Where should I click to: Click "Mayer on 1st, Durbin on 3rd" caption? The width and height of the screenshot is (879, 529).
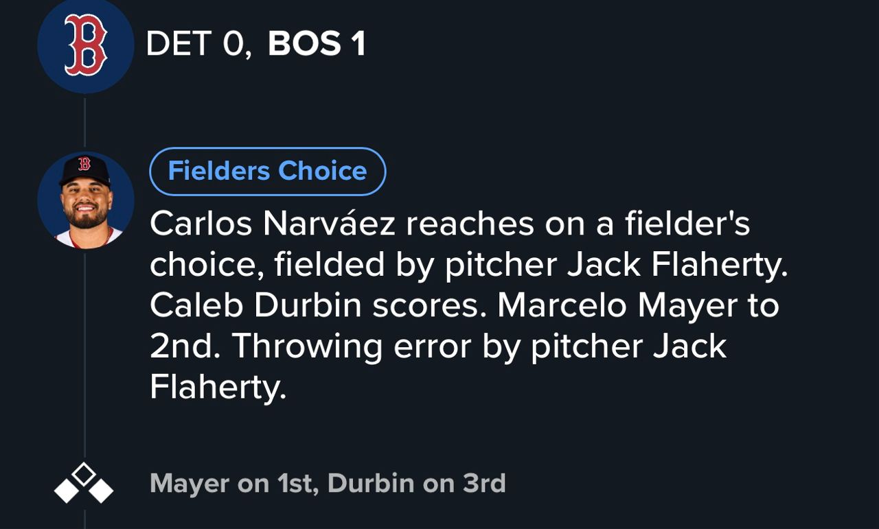(x=328, y=483)
